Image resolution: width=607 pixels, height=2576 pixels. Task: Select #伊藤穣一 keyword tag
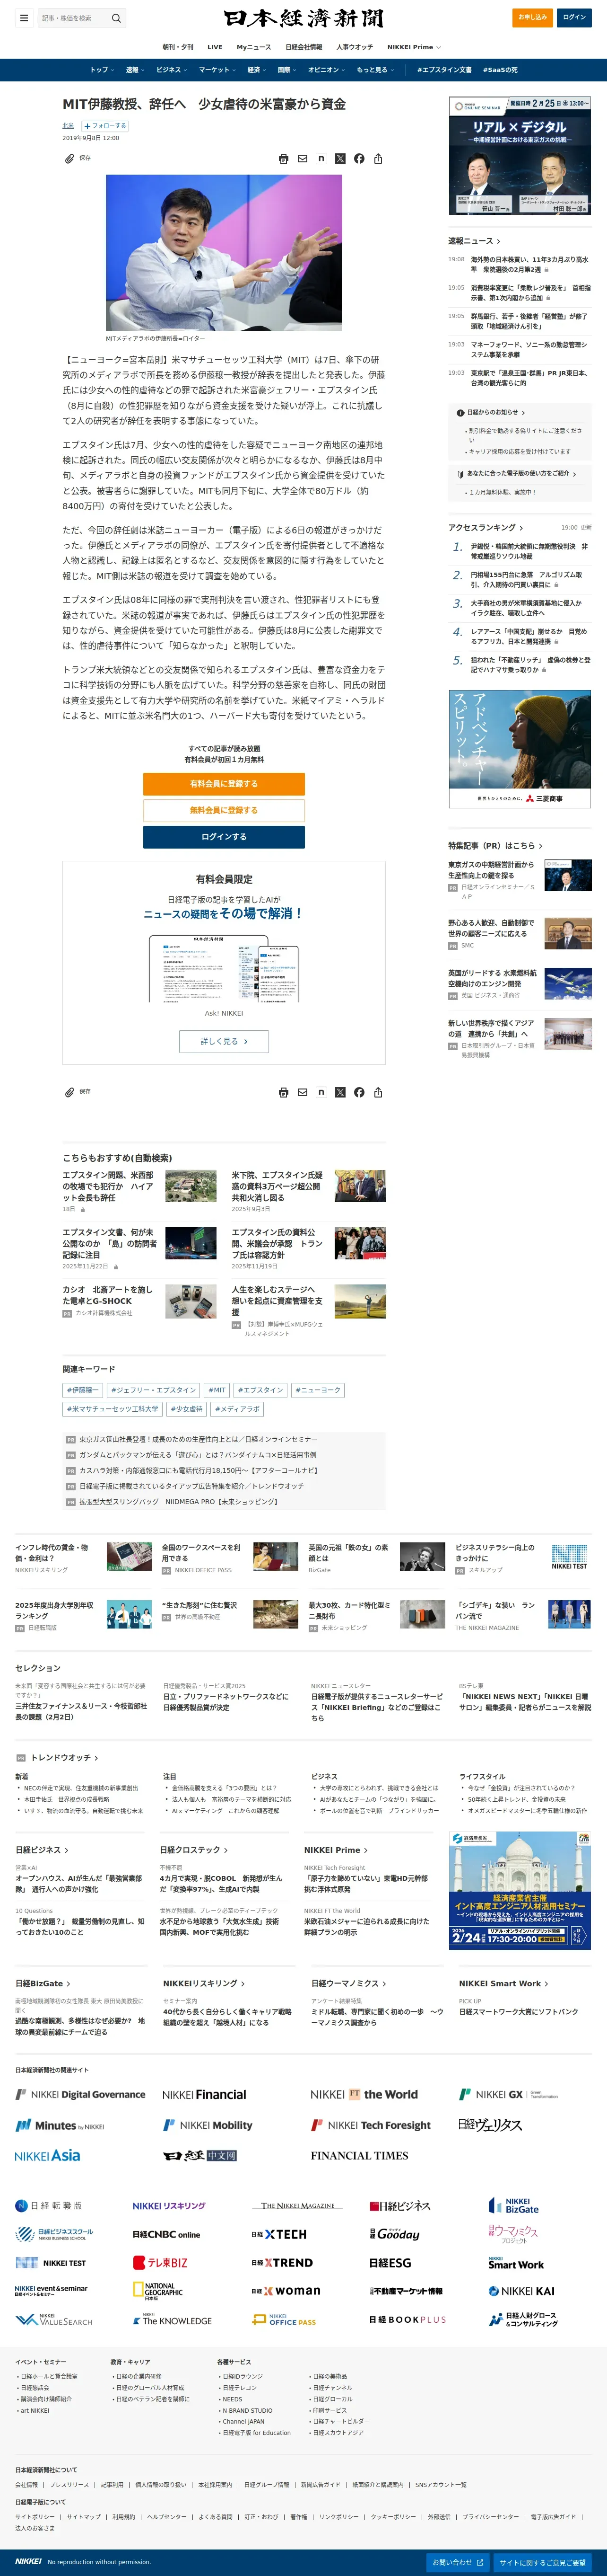pyautogui.click(x=82, y=1390)
